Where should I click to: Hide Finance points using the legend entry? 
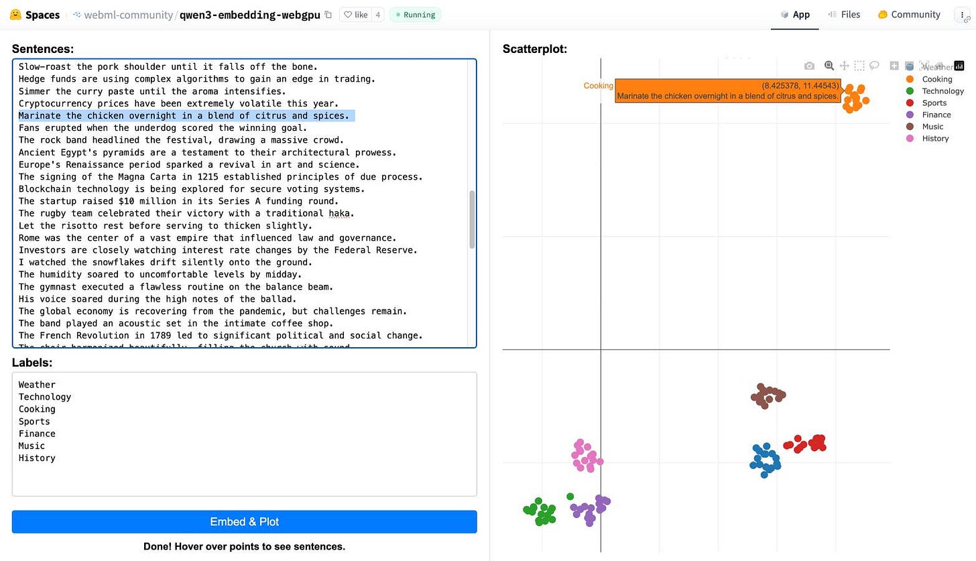point(936,115)
